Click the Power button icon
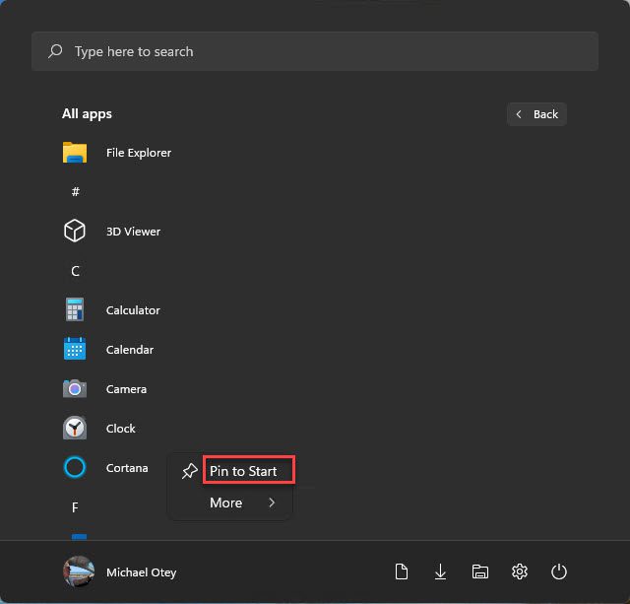The height and width of the screenshot is (604, 630). click(x=559, y=571)
